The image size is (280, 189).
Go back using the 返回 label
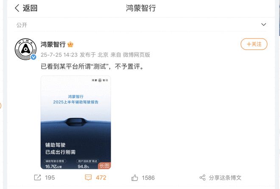(x=30, y=8)
